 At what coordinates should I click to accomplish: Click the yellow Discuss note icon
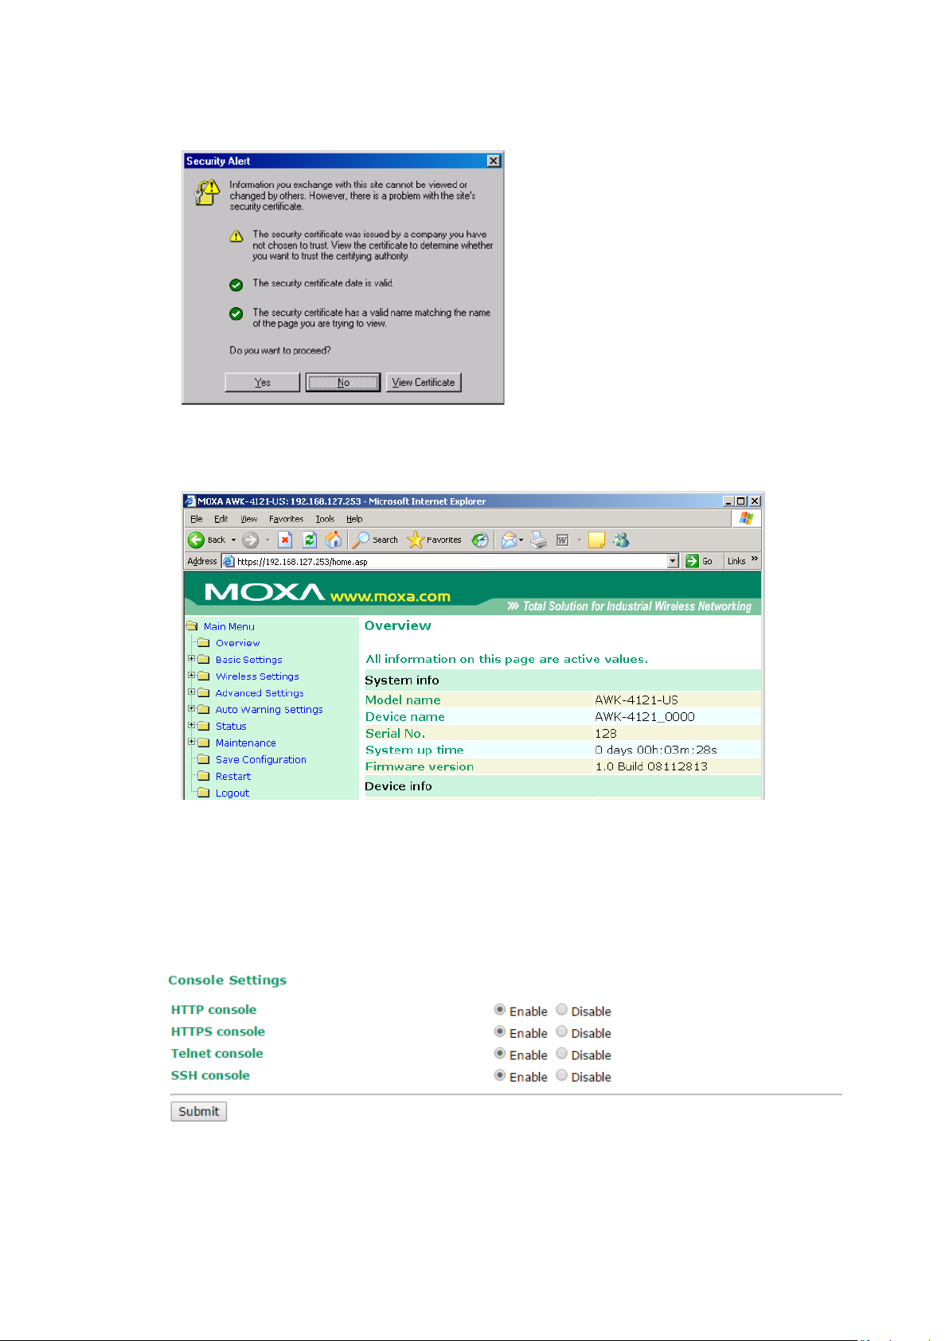tap(596, 540)
